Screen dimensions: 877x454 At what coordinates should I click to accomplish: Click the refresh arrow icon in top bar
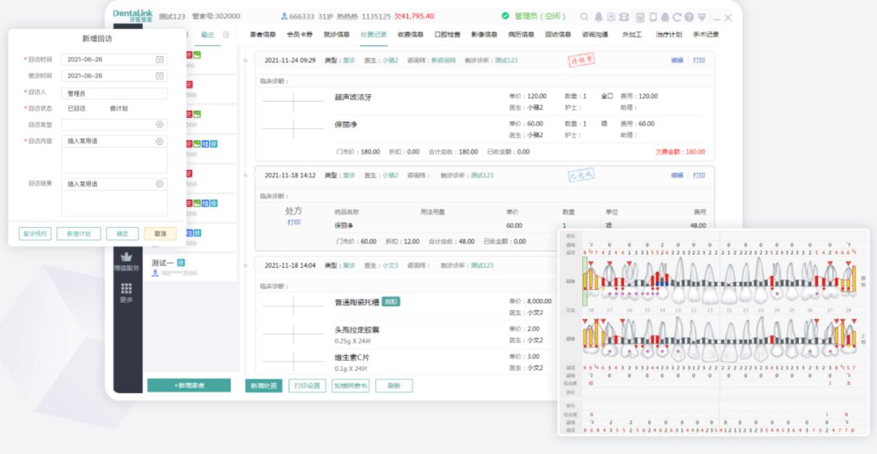tap(678, 17)
